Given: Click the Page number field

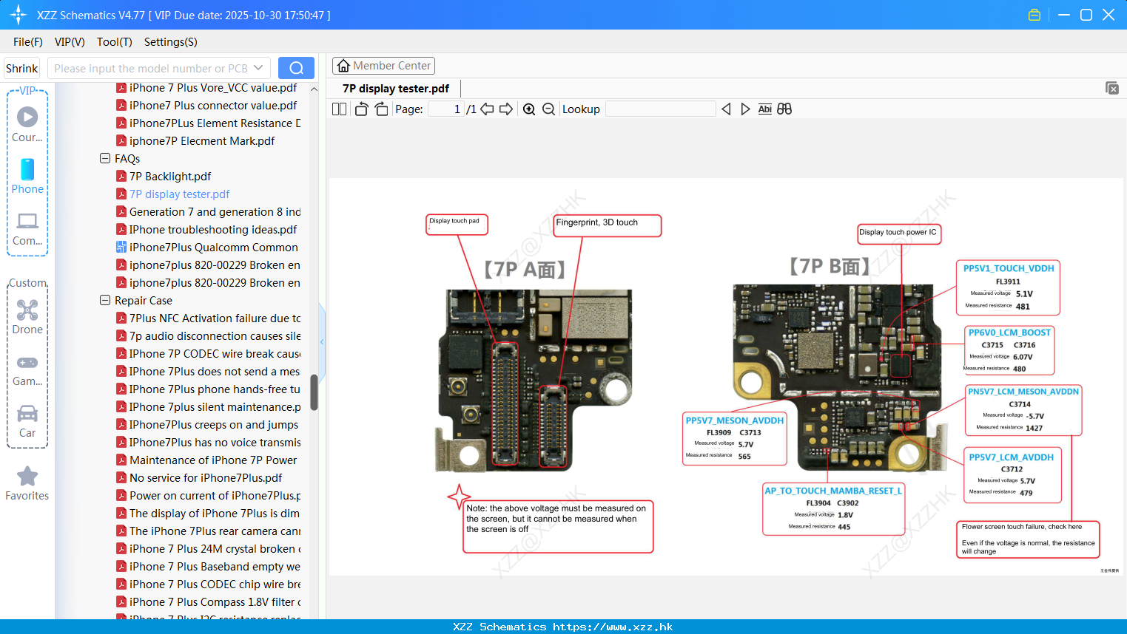Looking at the screenshot, I should [x=445, y=109].
